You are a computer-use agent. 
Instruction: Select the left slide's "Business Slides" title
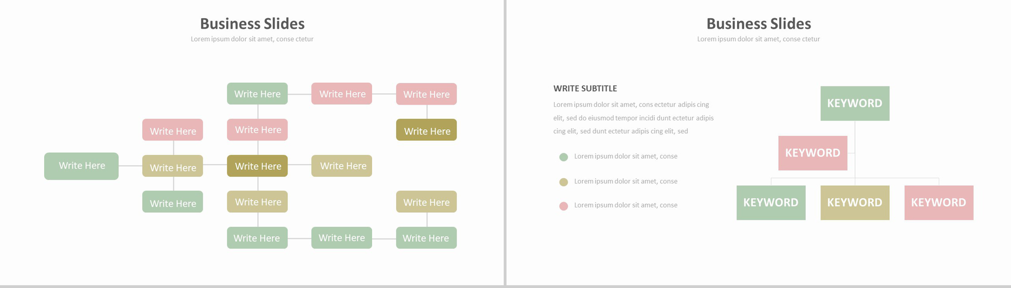pos(252,24)
